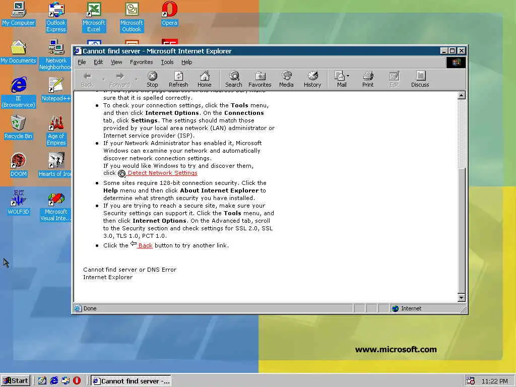This screenshot has width=516, height=387.
Task: Click the Discuss toolbar button
Action: [420, 79]
